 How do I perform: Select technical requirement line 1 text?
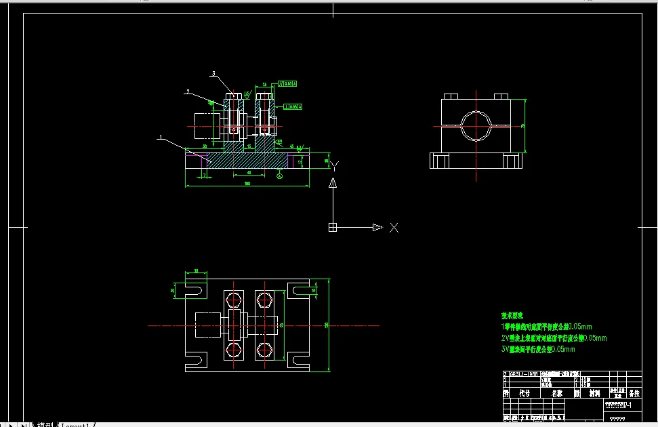pos(546,327)
